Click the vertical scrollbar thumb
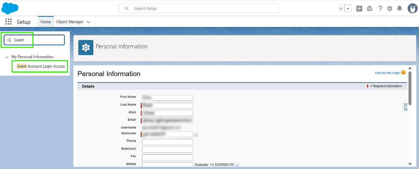419x169 pixels. pyautogui.click(x=410, y=88)
